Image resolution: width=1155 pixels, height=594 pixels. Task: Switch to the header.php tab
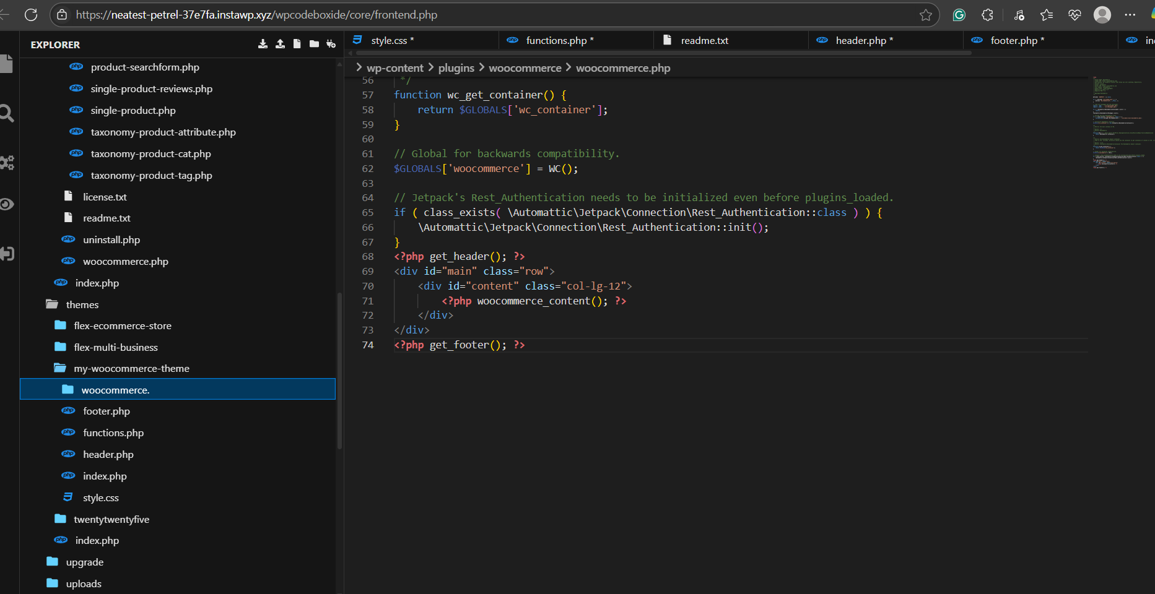click(886, 40)
